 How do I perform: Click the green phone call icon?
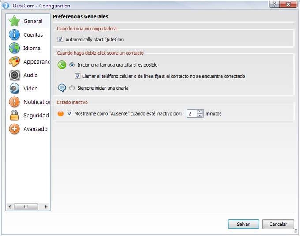pos(62,65)
